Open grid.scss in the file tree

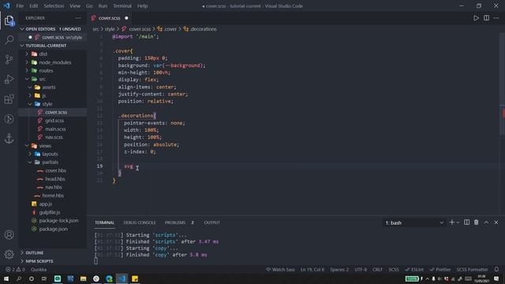pos(54,121)
